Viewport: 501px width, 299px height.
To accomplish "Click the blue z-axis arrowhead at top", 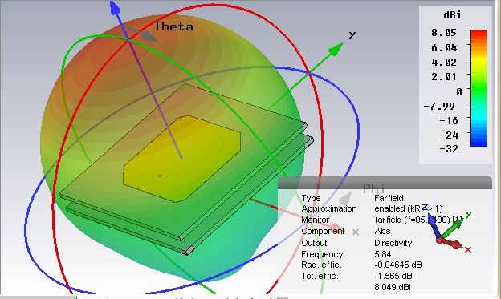I will (x=115, y=8).
